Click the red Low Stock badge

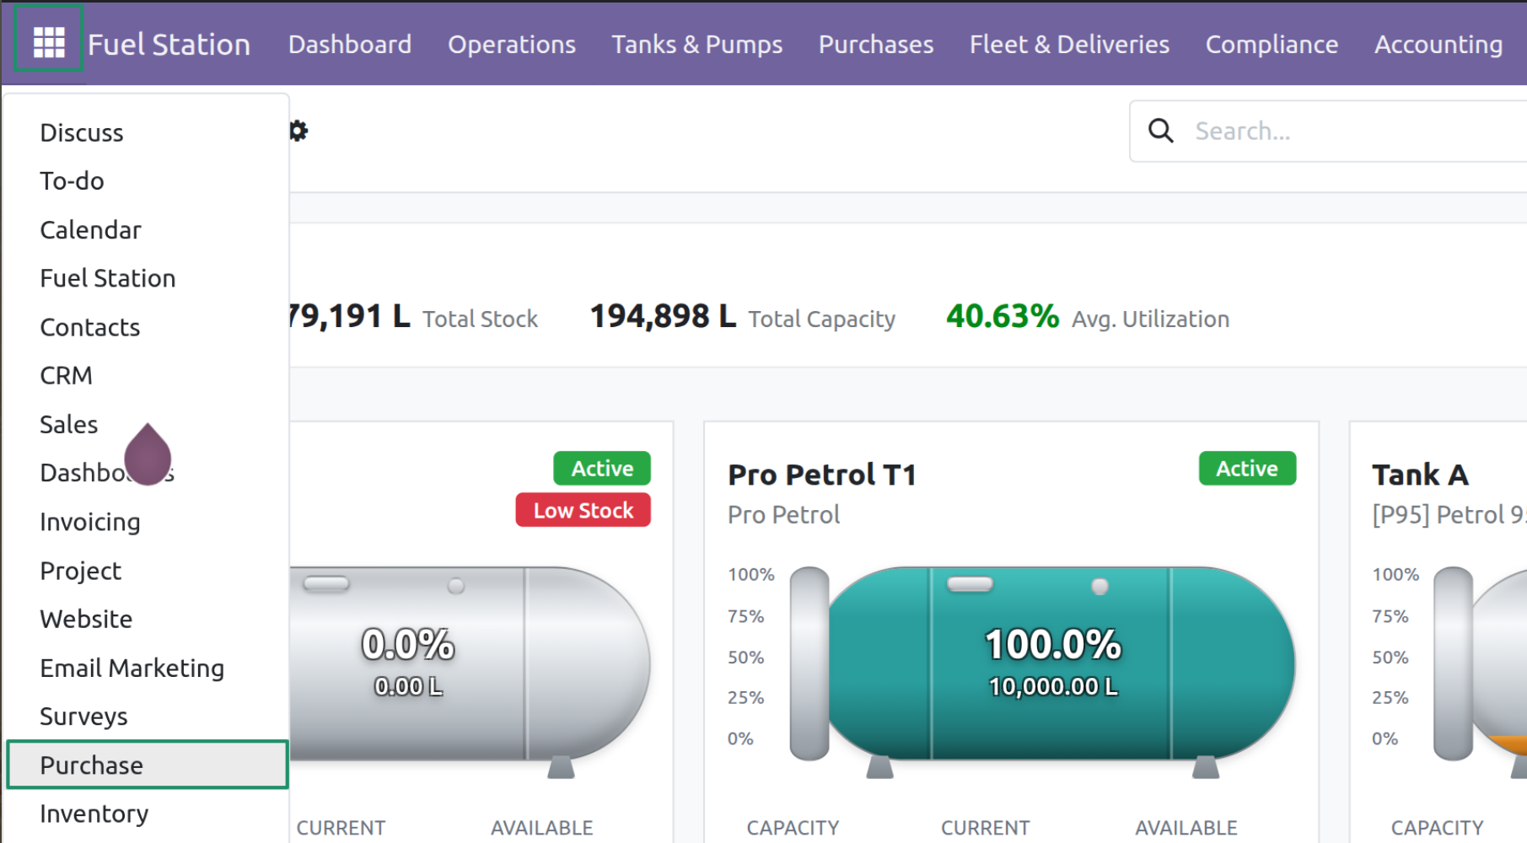click(583, 510)
